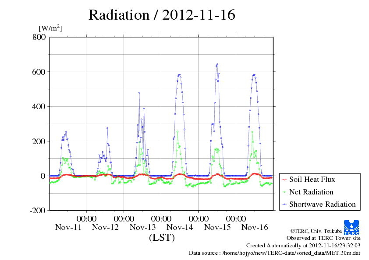Click the 00:00 label above Nov-14
369x260 pixels.
point(199,218)
